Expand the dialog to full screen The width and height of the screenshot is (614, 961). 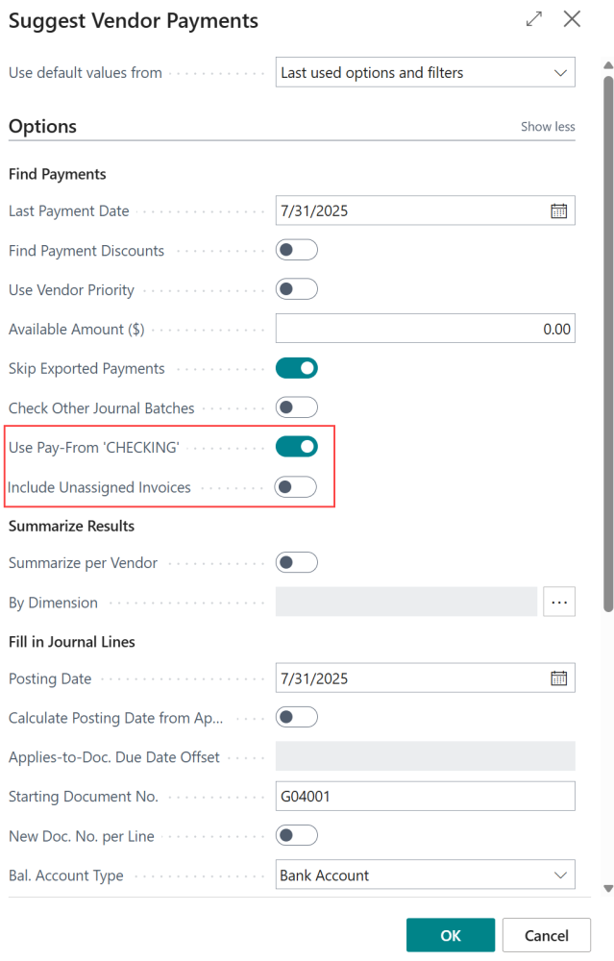click(x=533, y=18)
